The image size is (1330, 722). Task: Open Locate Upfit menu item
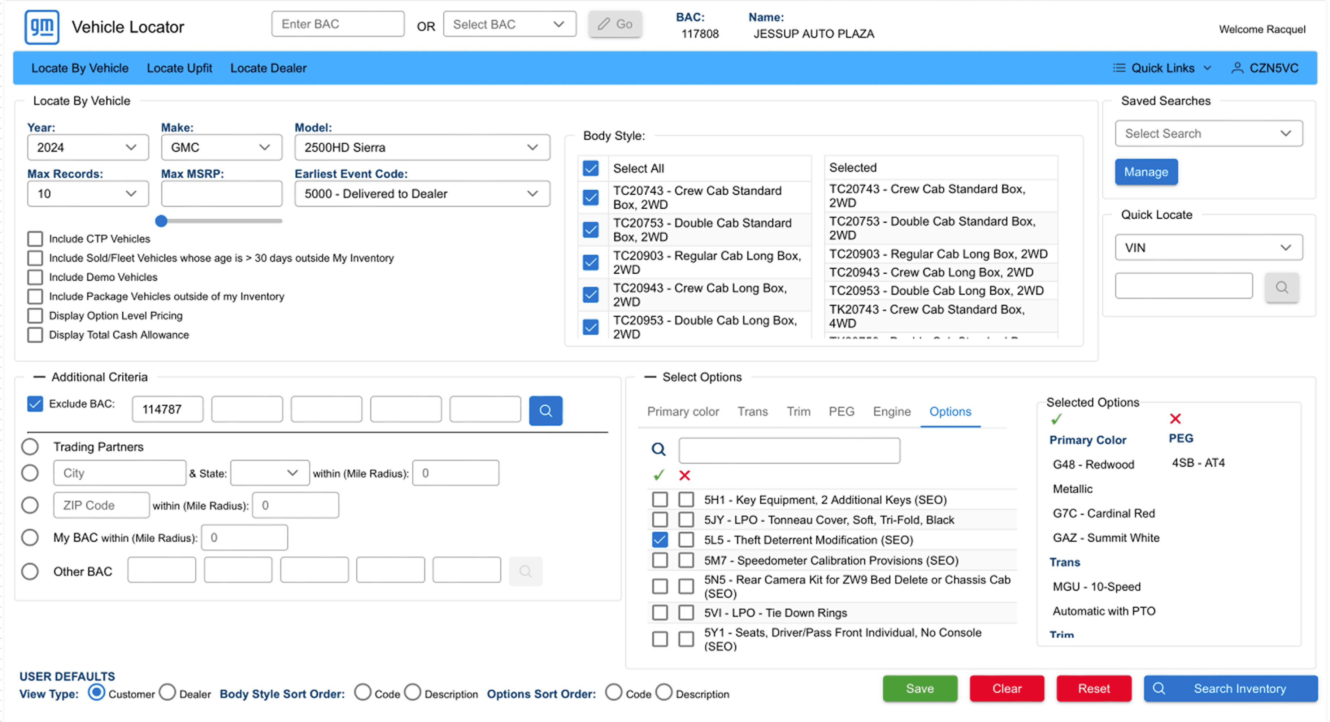click(179, 68)
